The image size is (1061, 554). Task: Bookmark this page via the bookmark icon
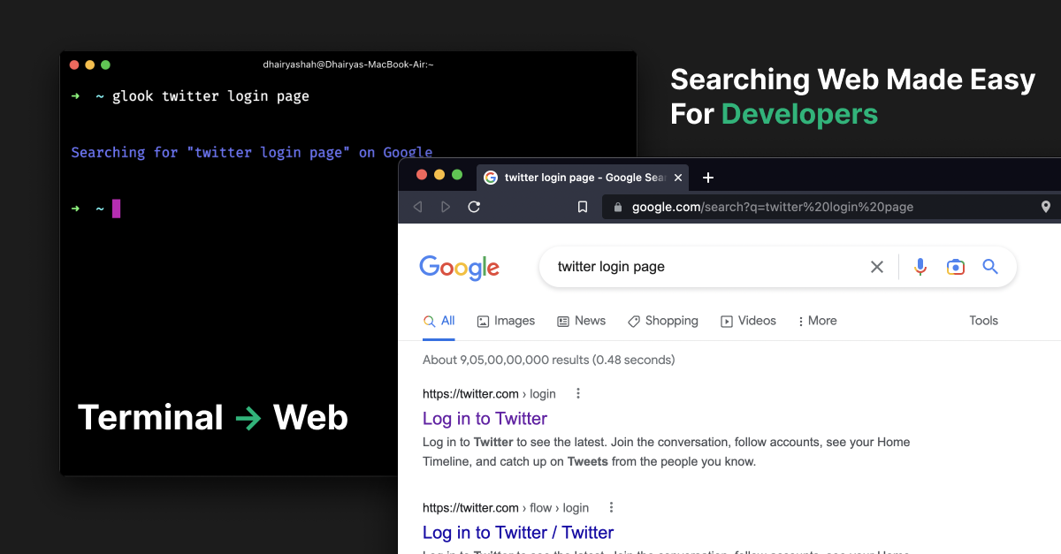click(582, 206)
